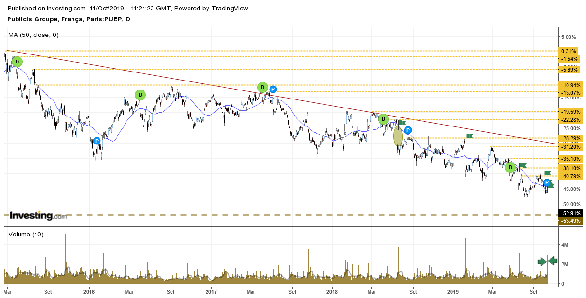586x298 pixels.
Task: Click the green flag beside the 2018 D marker
Action: (x=402, y=123)
